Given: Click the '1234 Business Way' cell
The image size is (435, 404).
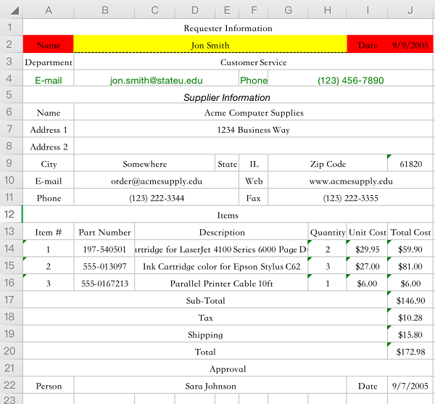Looking at the screenshot, I should [x=253, y=130].
